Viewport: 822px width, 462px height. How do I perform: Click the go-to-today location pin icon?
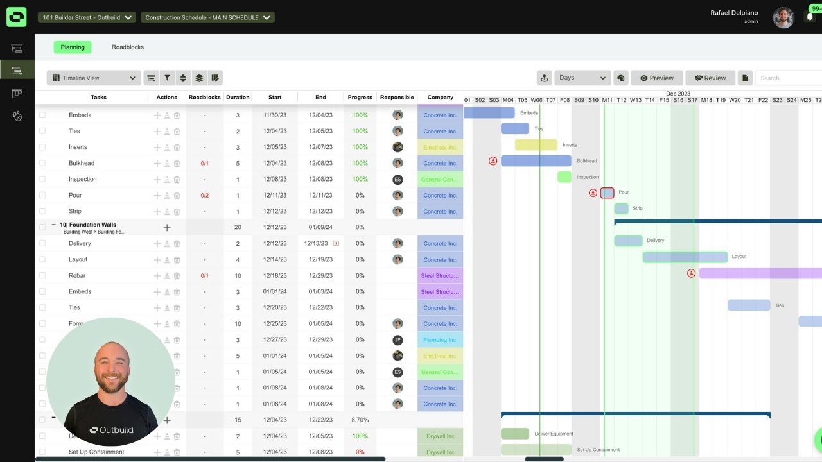tap(545, 78)
